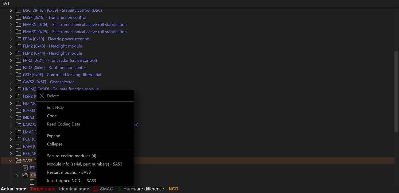Click the SVT panel title
Image resolution: width=399 pixels, height=193 pixels.
pyautogui.click(x=6, y=3)
